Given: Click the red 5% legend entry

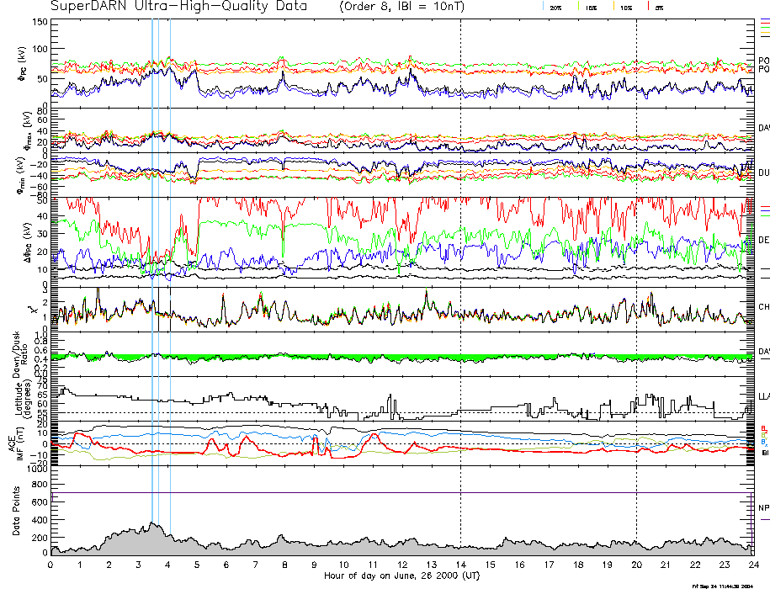Looking at the screenshot, I should point(659,7).
